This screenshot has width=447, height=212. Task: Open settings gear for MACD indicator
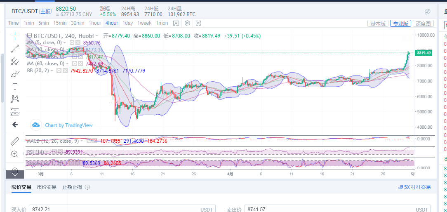pos(89,141)
